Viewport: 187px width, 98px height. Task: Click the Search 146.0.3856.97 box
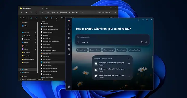pyautogui.click(x=106, y=13)
